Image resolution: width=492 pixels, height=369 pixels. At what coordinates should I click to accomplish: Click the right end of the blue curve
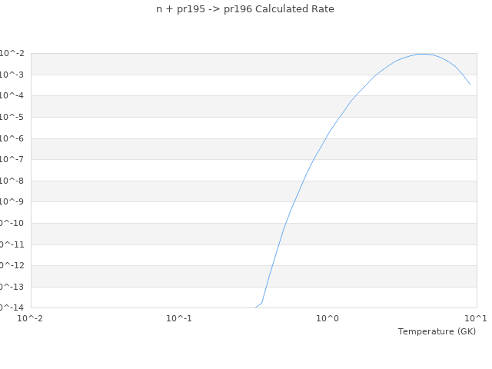470,84
